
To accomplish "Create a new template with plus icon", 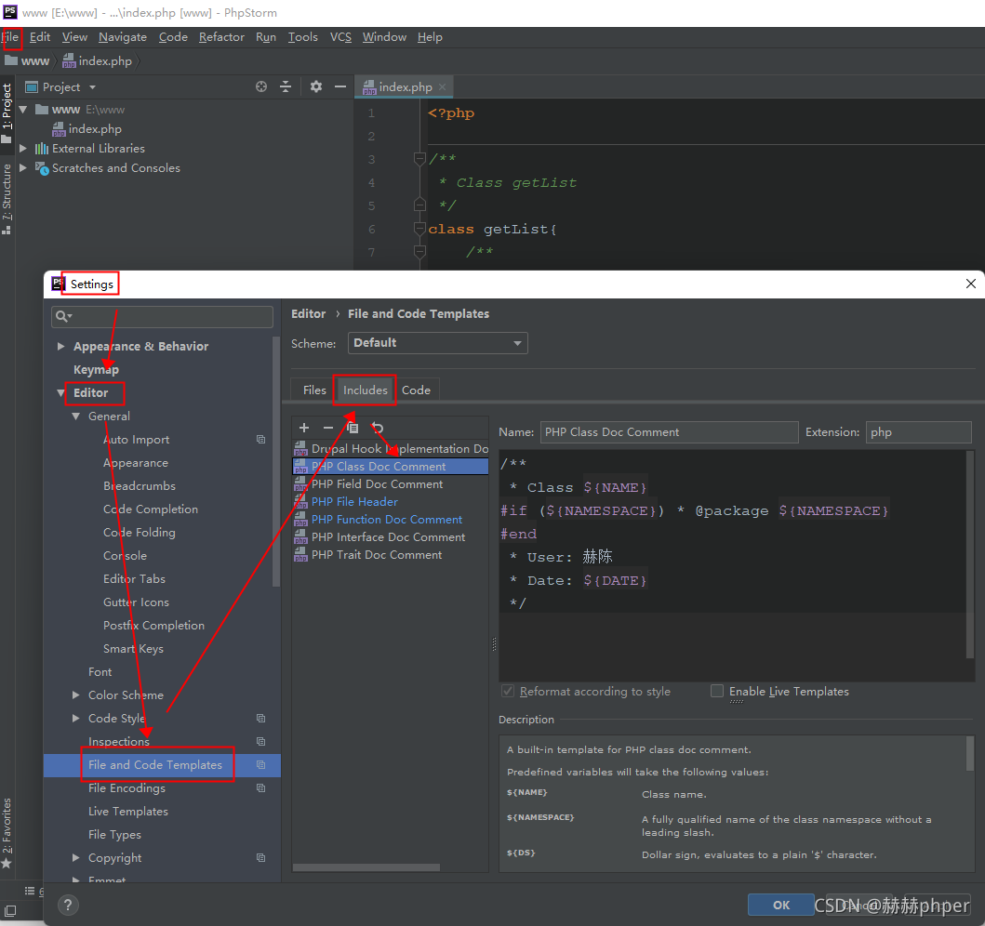I will pos(304,428).
